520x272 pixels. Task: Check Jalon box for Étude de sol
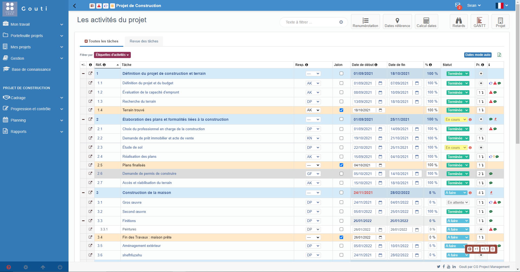point(341,147)
